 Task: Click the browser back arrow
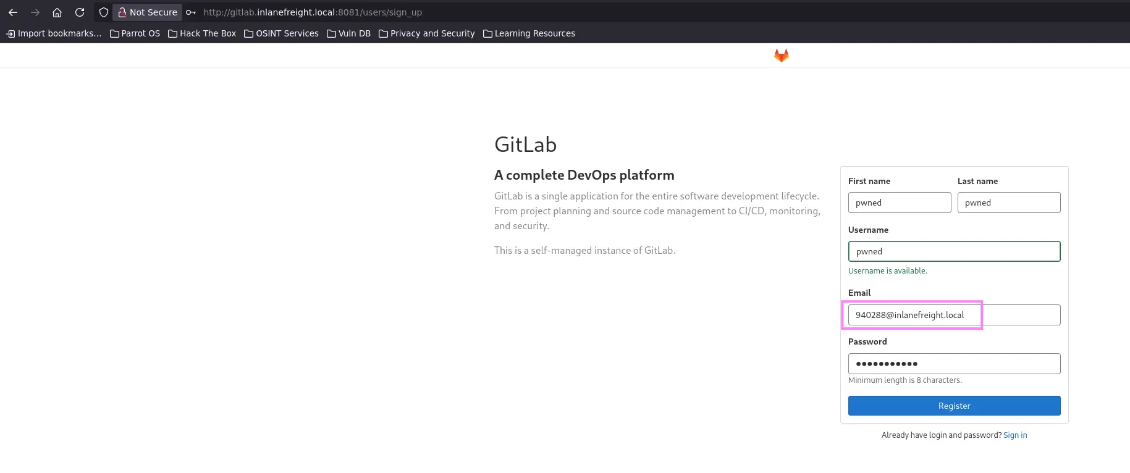tap(13, 12)
